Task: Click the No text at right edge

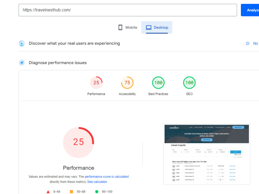Action: pyautogui.click(x=255, y=43)
